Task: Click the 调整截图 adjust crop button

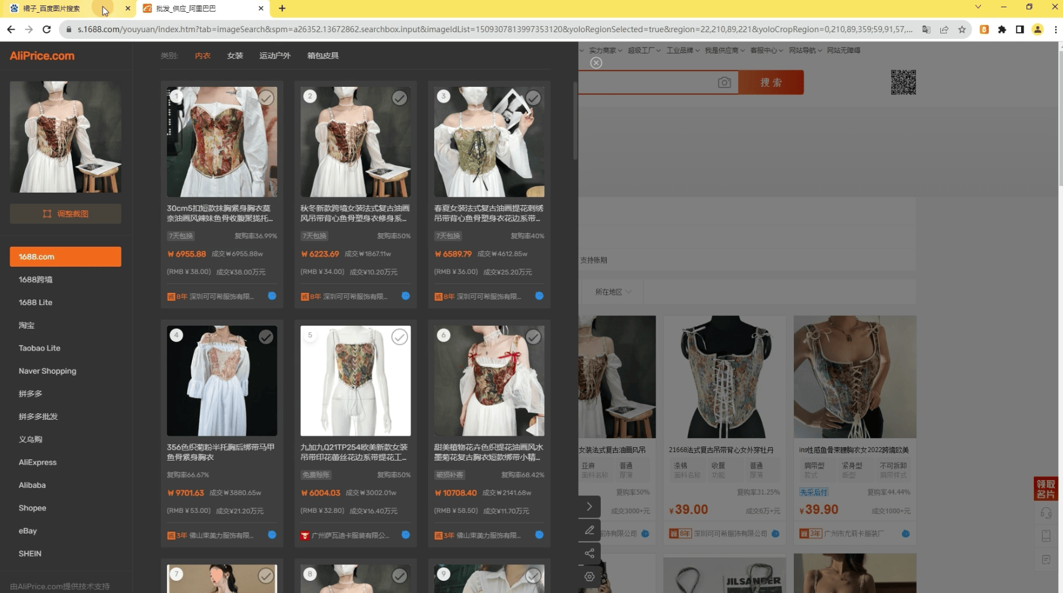Action: 66,214
